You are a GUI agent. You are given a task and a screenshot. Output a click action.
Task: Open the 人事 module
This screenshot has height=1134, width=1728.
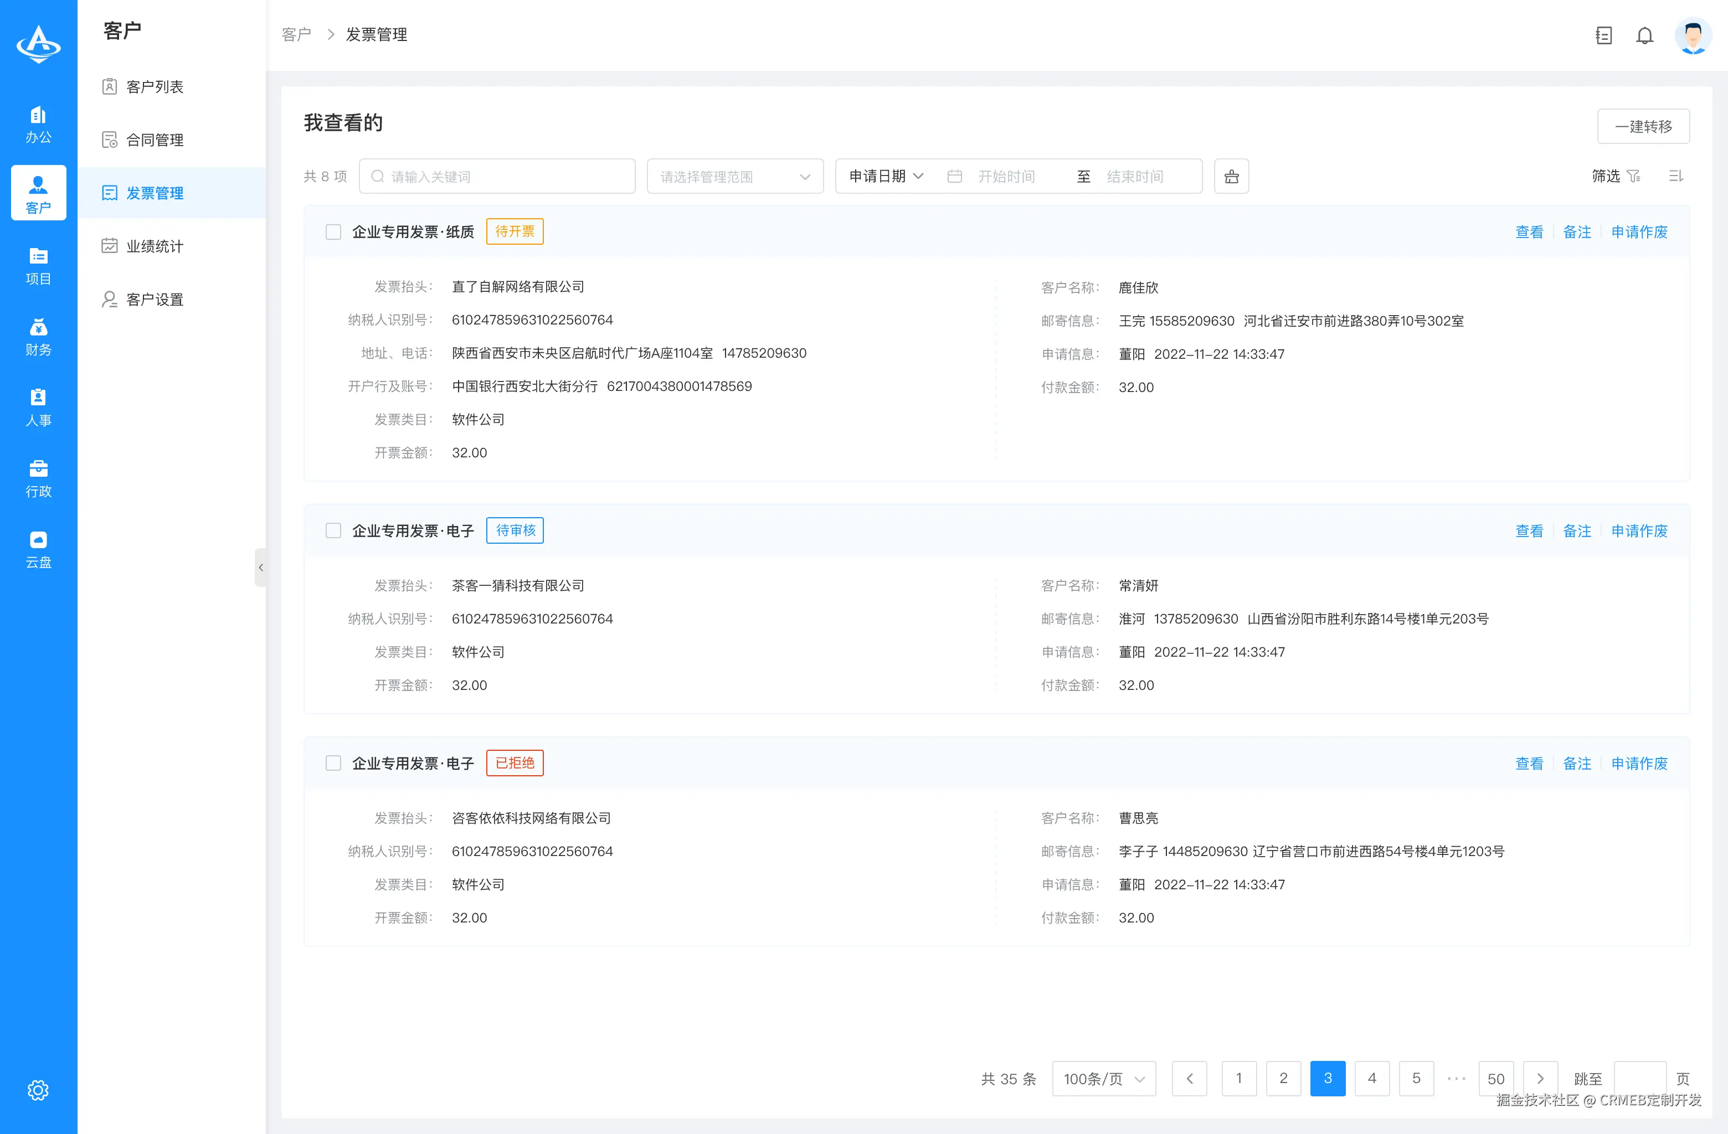click(38, 406)
